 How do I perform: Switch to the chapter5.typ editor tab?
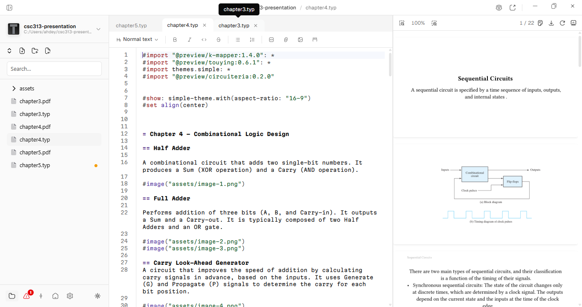pyautogui.click(x=131, y=26)
